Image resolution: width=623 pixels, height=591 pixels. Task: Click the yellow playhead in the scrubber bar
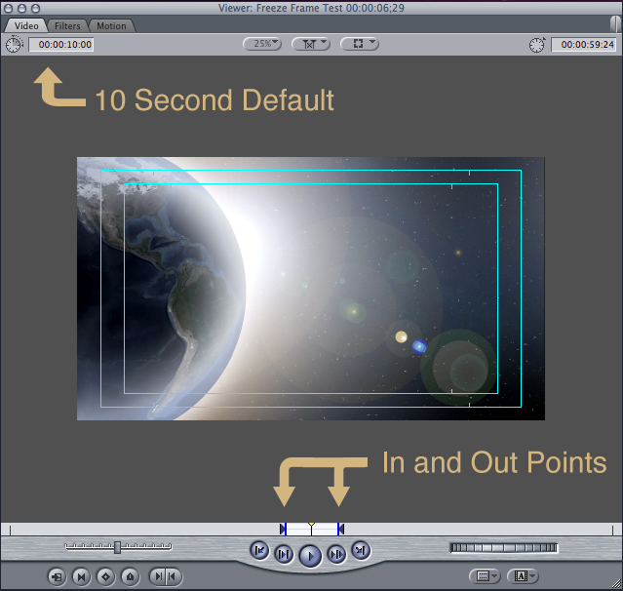pyautogui.click(x=312, y=529)
